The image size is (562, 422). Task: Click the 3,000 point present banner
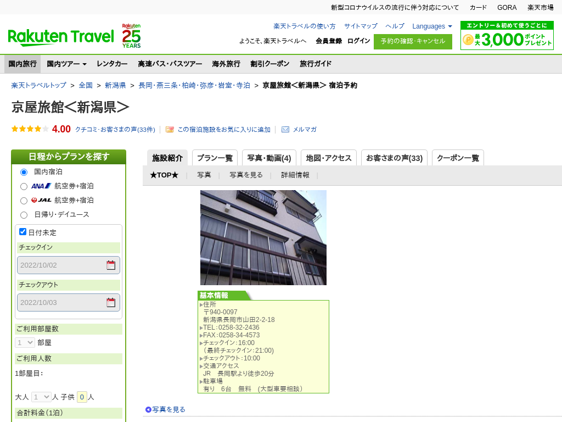[x=507, y=36]
